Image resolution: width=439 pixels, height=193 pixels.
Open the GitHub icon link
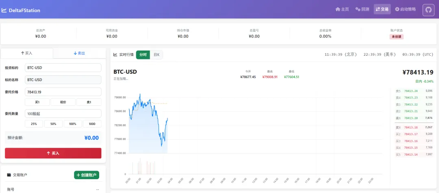(428, 10)
